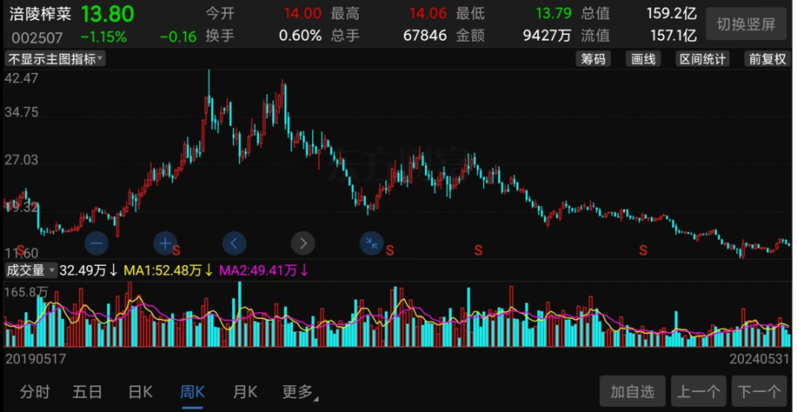Screen dimensions: 797x412
Task: Select the 日K tab
Action: [x=140, y=391]
